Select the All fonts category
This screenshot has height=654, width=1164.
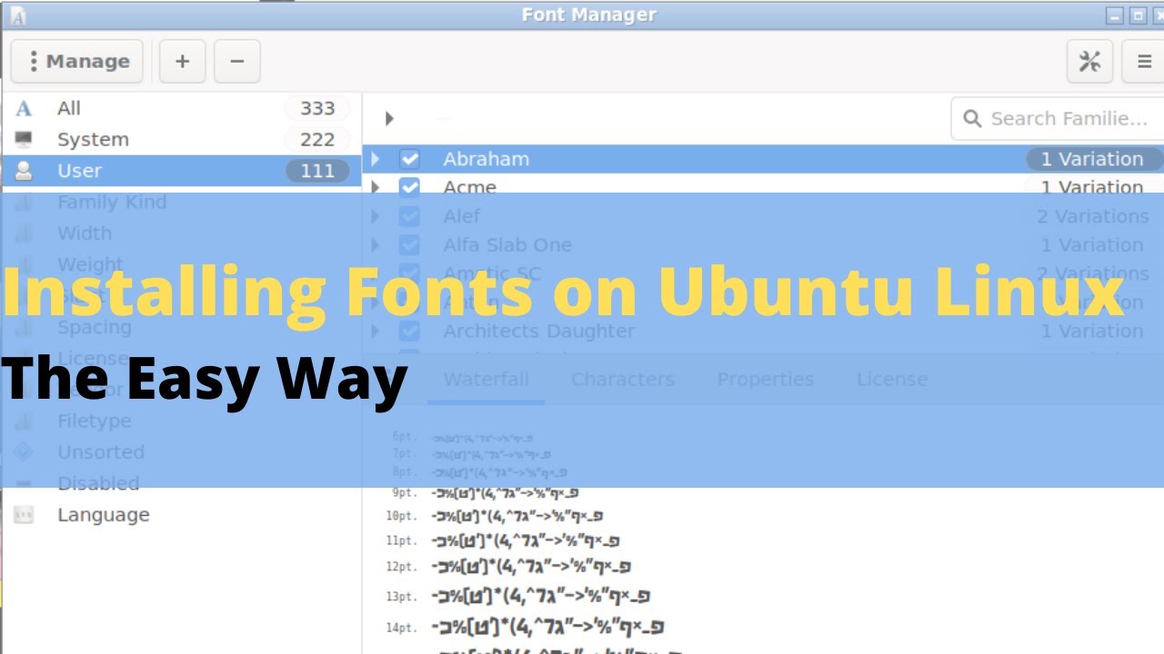(x=182, y=108)
